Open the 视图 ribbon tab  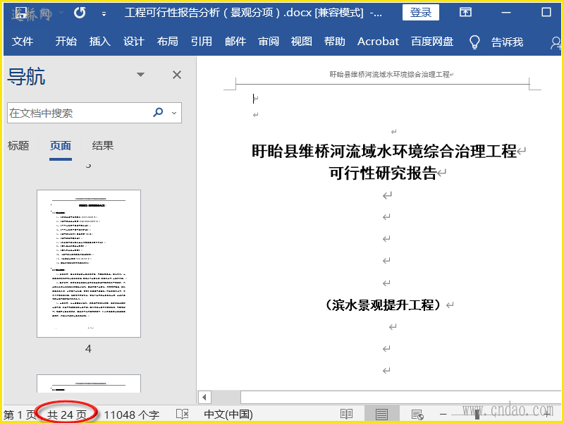(301, 42)
